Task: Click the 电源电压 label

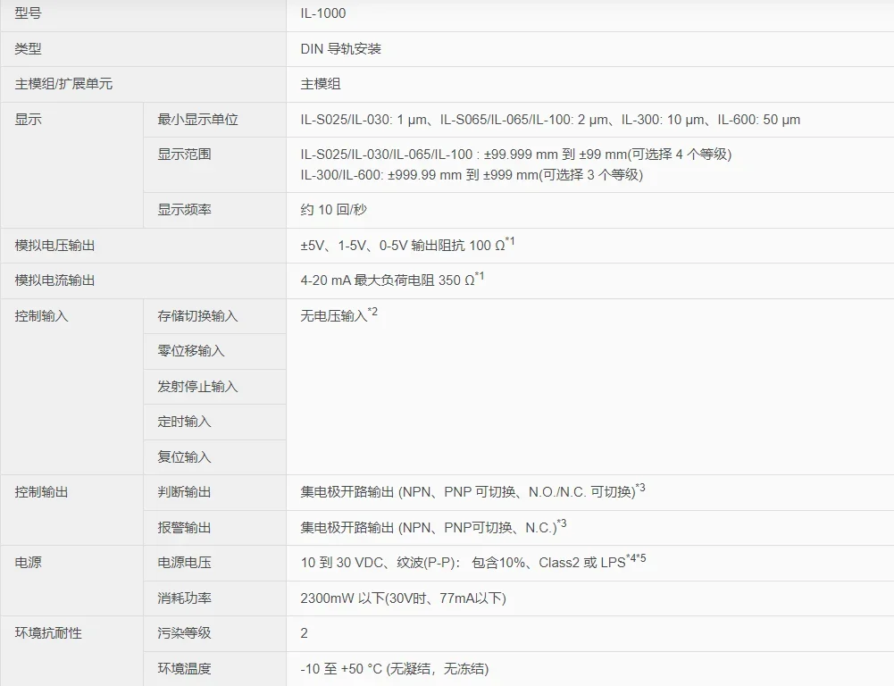Action: pos(184,562)
